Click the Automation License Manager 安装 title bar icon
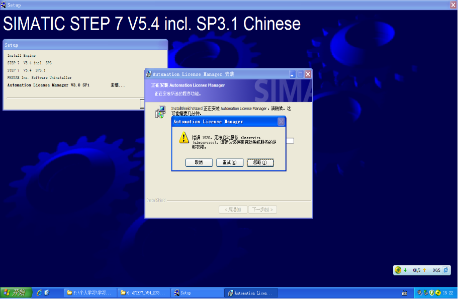This screenshot has height=299, width=458. tap(149, 74)
